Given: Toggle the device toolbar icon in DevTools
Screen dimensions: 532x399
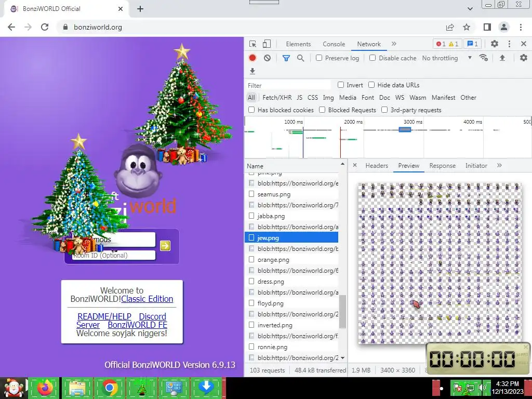Looking at the screenshot, I should tap(267, 44).
